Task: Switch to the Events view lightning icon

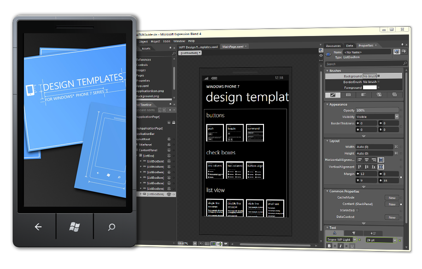Action: pos(404,51)
